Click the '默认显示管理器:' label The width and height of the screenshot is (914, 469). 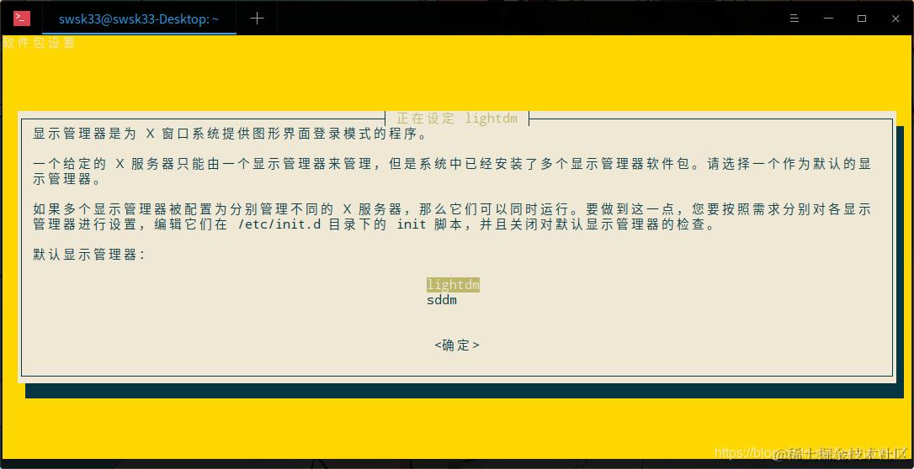point(90,255)
